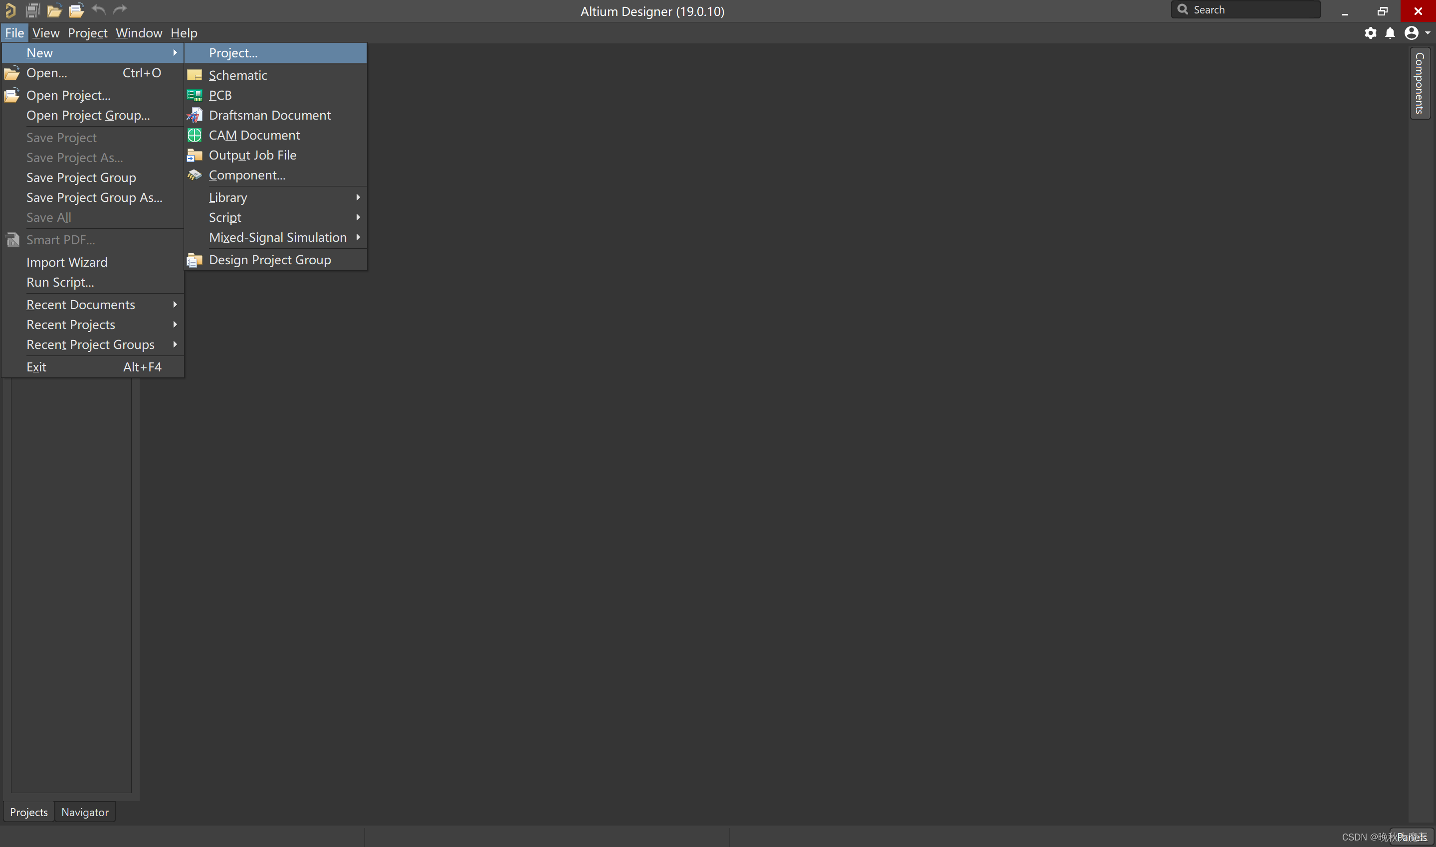The width and height of the screenshot is (1436, 847).
Task: Click the CAM Document globe icon
Action: pos(194,135)
